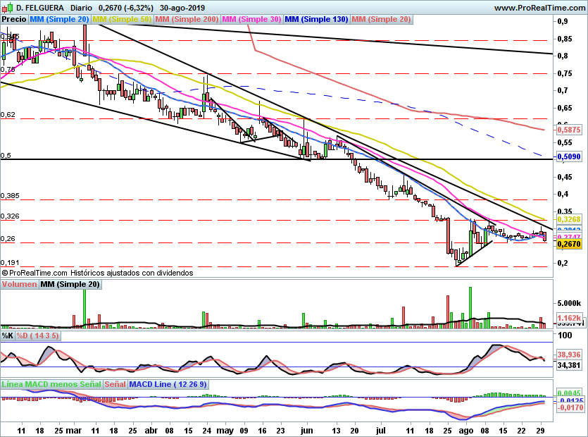Select the 0,5875 moving average price tag
Image resolution: width=588 pixels, height=437 pixels.
click(x=569, y=130)
